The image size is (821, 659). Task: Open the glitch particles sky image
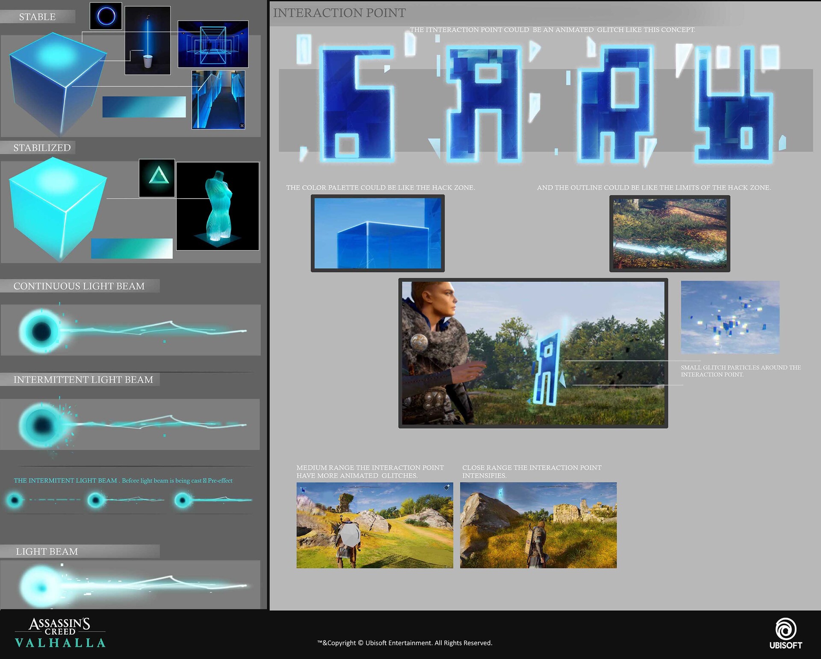730,317
